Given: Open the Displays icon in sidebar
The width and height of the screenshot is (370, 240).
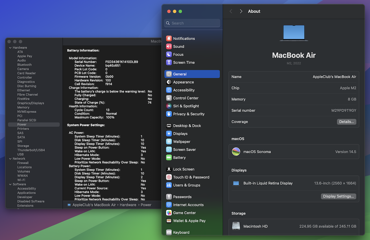Looking at the screenshot, I should click(169, 134).
